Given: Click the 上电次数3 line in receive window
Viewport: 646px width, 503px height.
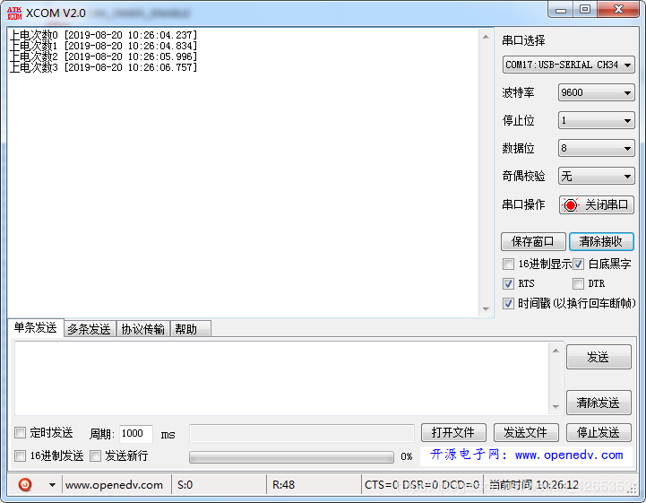Looking at the screenshot, I should click(x=103, y=67).
